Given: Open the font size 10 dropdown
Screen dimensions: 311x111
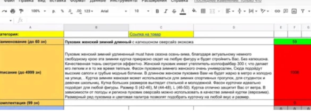Looking at the screenshot, I should click(142, 11).
